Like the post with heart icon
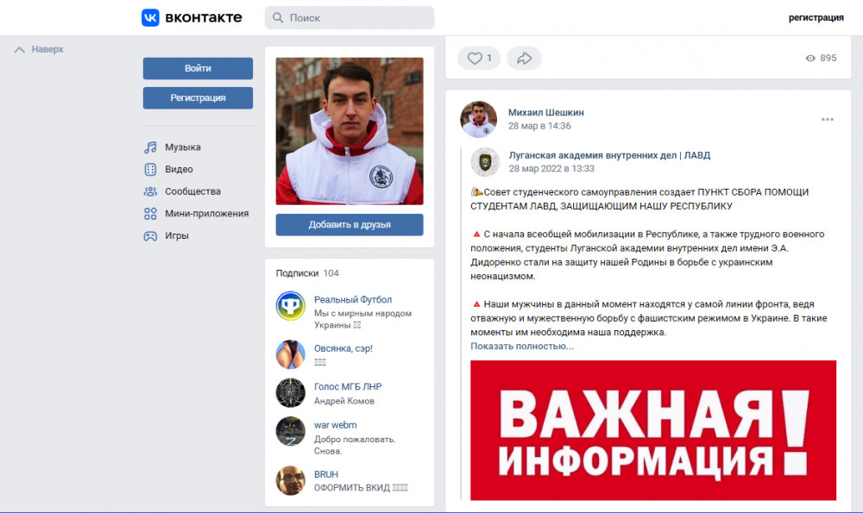The height and width of the screenshot is (513, 863). pyautogui.click(x=479, y=59)
